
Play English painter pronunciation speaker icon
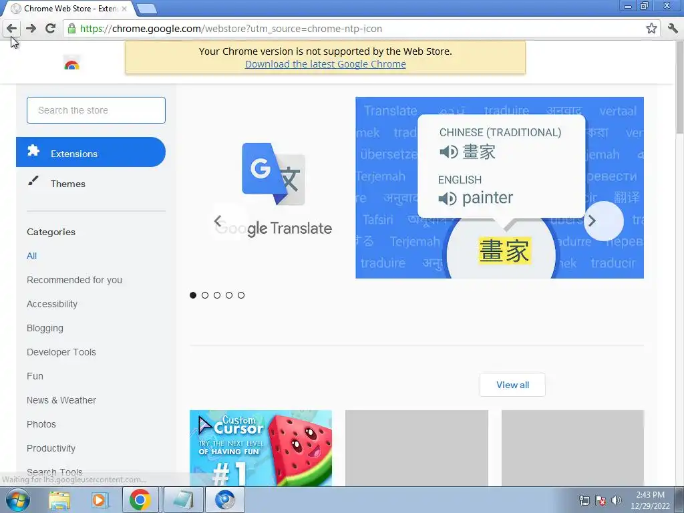pyautogui.click(x=448, y=198)
